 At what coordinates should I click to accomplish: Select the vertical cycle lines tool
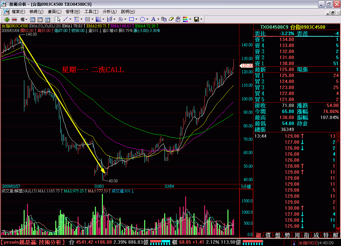tap(88, 19)
